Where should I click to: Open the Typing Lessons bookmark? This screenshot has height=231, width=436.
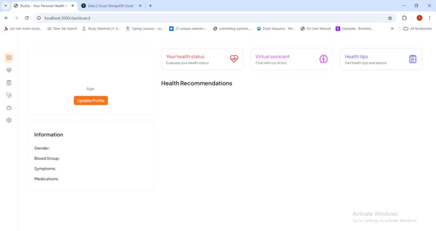coord(144,28)
